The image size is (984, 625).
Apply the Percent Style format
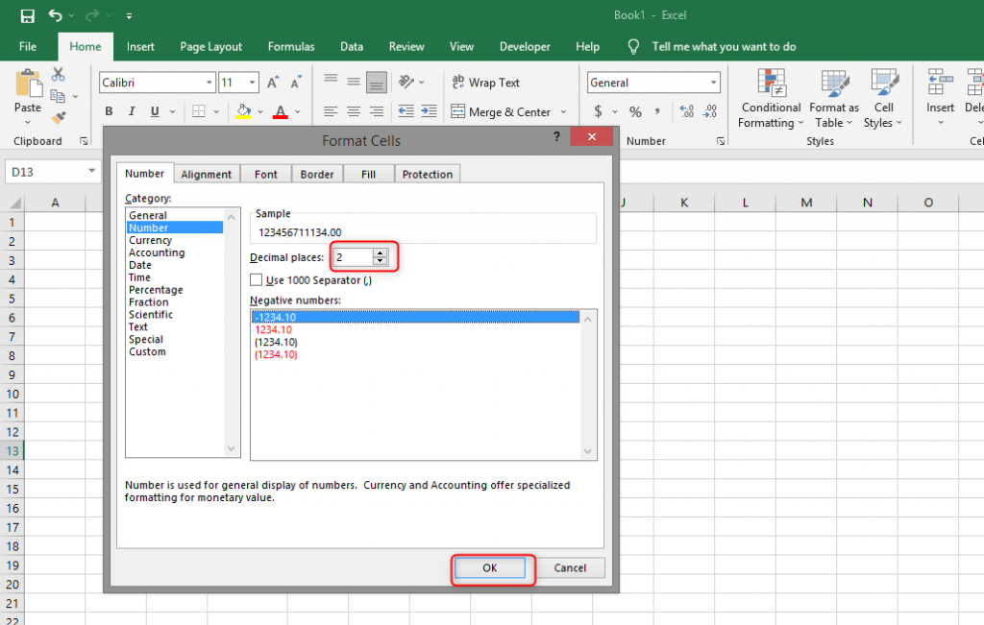click(x=634, y=111)
